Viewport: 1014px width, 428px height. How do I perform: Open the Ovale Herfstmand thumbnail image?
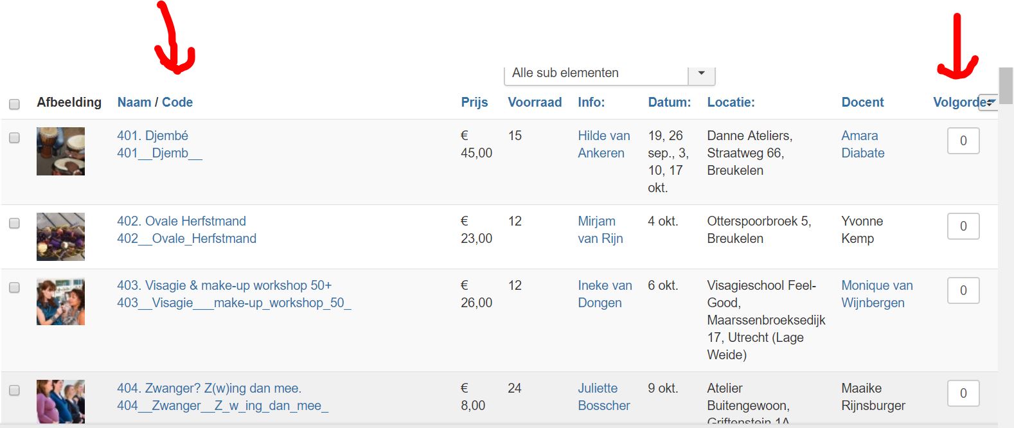[x=60, y=236]
